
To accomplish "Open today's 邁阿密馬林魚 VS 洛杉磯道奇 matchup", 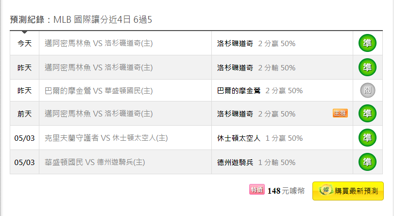I will 99,43.
